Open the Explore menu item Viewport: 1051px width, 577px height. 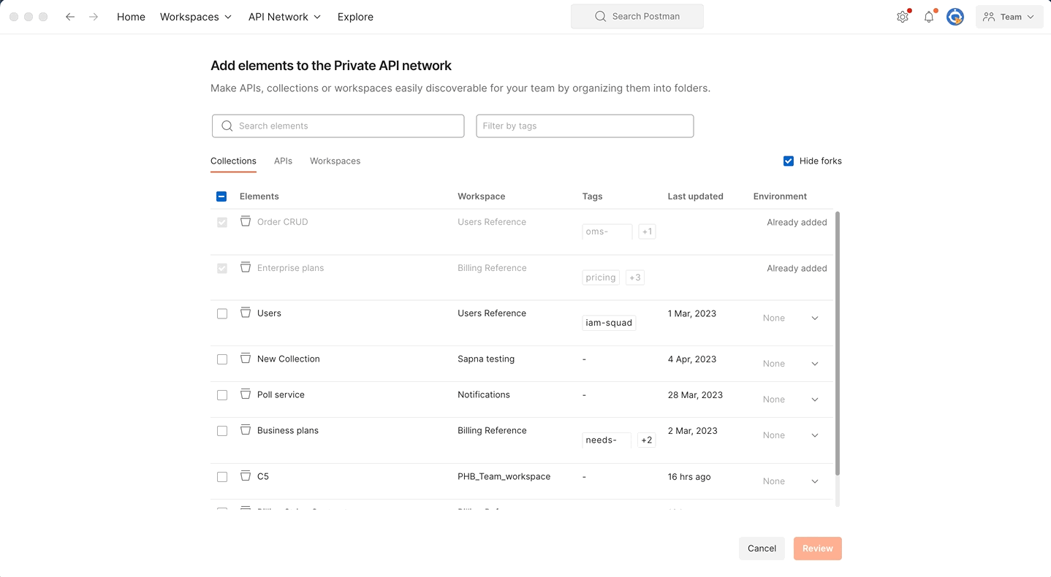(x=355, y=16)
